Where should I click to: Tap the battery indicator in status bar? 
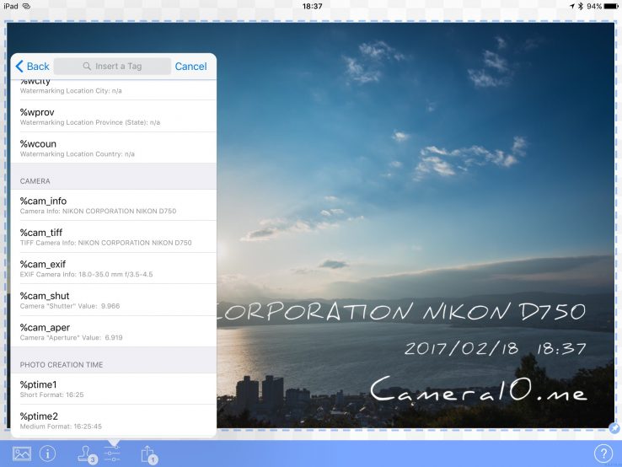pos(611,7)
